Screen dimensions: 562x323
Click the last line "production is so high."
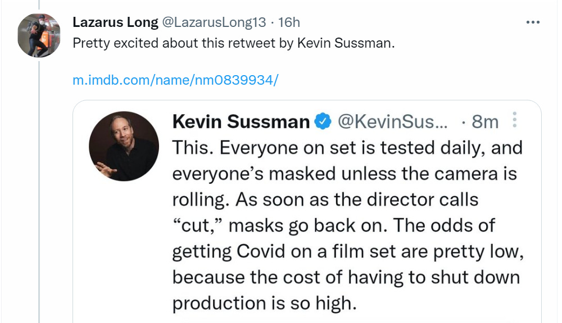pos(264,303)
